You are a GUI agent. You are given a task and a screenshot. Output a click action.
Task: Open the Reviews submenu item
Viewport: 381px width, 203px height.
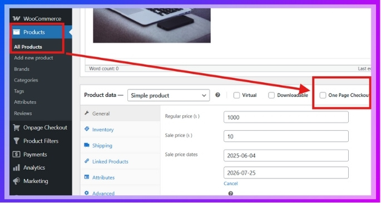[23, 113]
